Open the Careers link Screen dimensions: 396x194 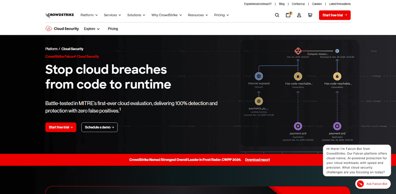317,4
